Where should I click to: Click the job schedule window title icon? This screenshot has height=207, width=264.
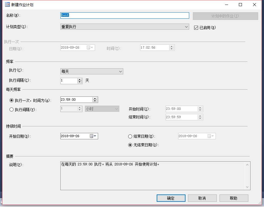click(7, 5)
